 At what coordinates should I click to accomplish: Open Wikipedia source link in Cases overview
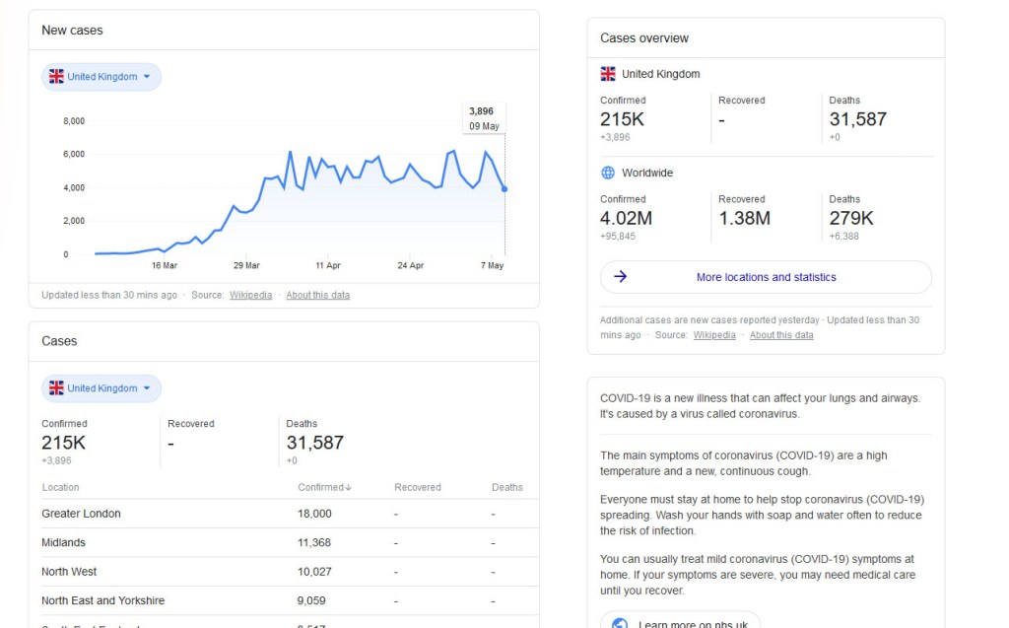tap(714, 335)
